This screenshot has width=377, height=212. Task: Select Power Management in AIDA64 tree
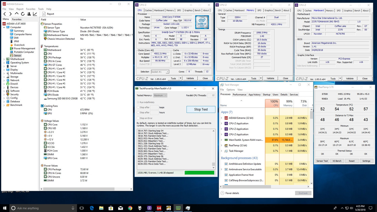[25, 49]
